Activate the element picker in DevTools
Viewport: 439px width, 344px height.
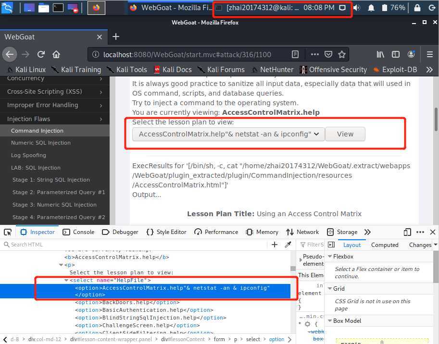[8, 232]
